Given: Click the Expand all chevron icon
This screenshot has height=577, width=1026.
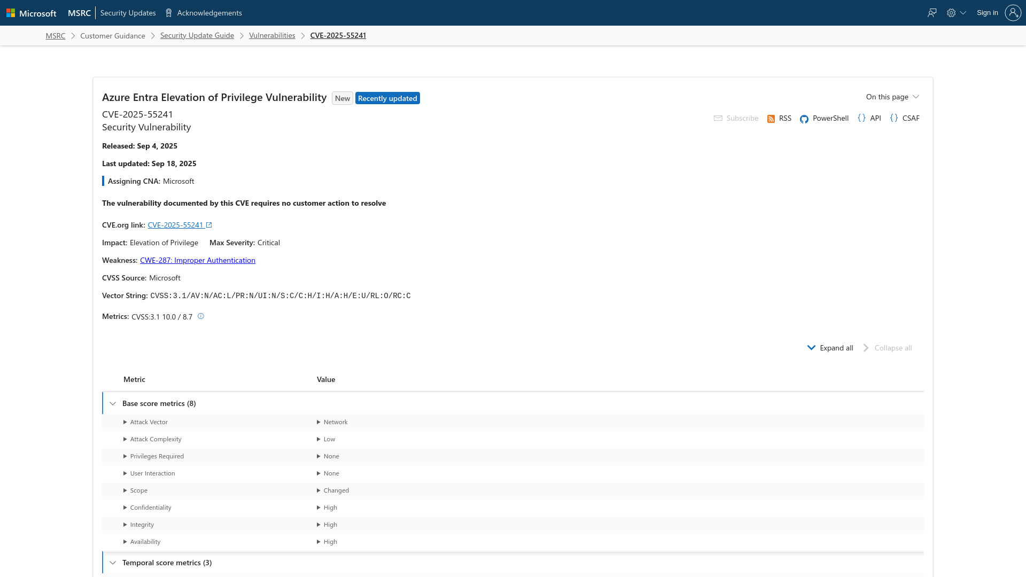Looking at the screenshot, I should 811,348.
